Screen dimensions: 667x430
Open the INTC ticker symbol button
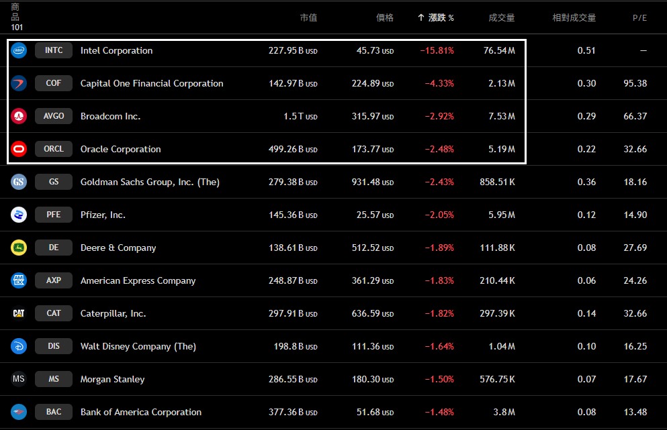pos(54,50)
